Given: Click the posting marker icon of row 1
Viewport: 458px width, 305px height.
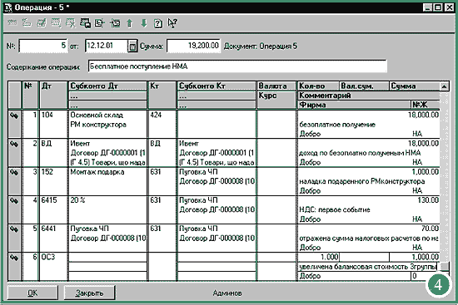Looking at the screenshot, I should point(14,116).
